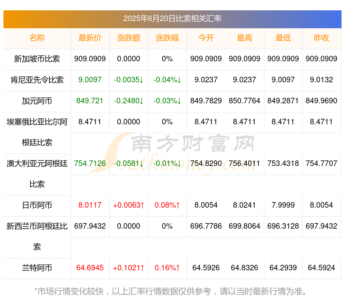The width and height of the screenshot is (345, 302).
Task: Select the row name '新西兰币阿根廷比索'
Action: tap(37, 236)
